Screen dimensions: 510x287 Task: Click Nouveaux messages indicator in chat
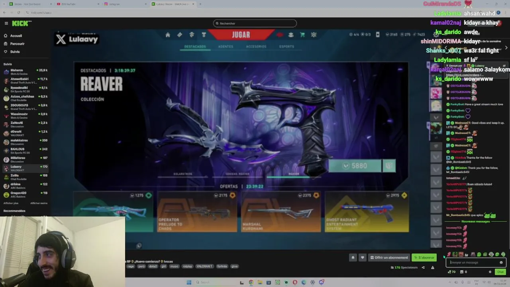(x=476, y=222)
